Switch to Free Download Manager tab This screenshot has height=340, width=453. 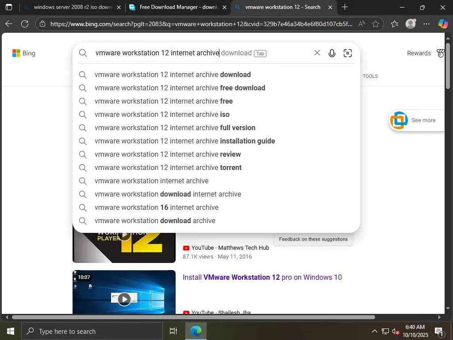pyautogui.click(x=178, y=7)
